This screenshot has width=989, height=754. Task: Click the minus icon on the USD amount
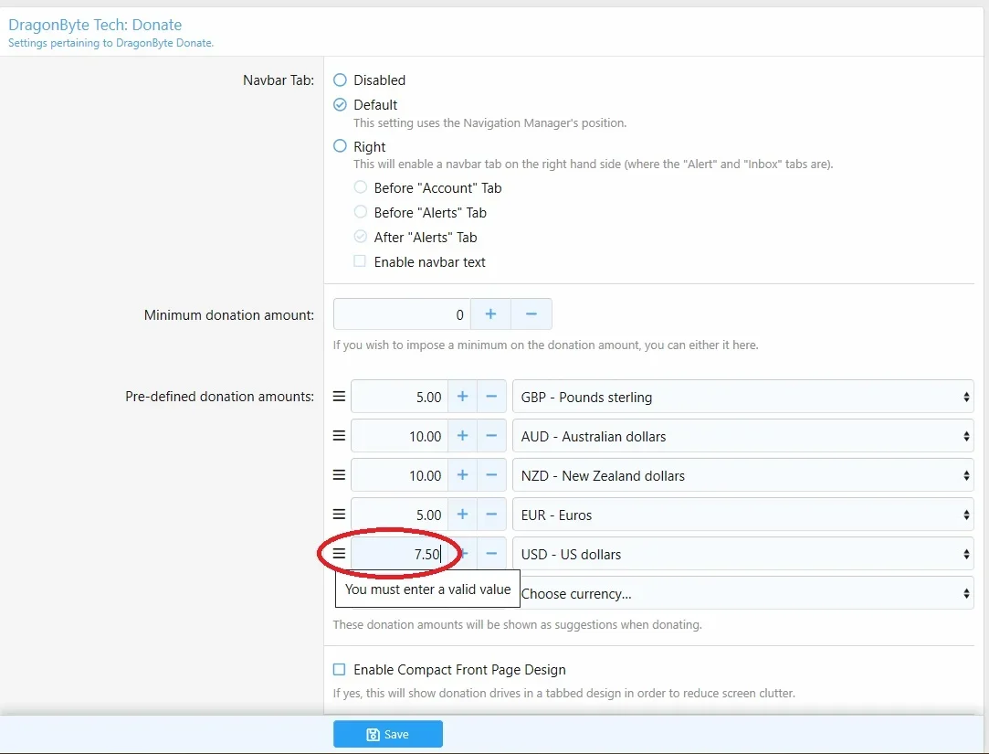click(491, 553)
